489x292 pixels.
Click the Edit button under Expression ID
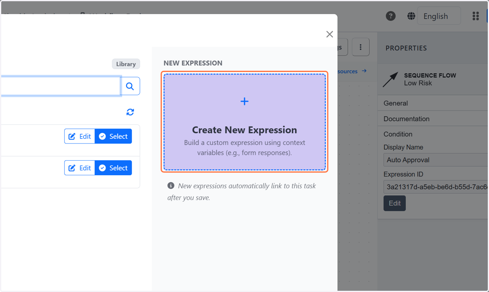click(394, 203)
